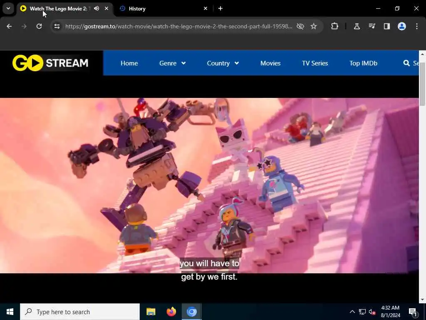Reload the current page
This screenshot has height=320, width=426.
(x=39, y=26)
